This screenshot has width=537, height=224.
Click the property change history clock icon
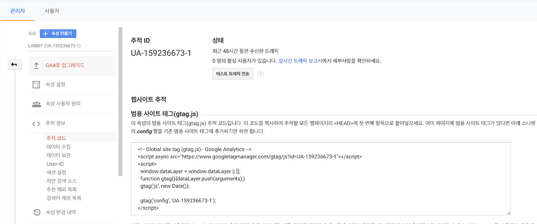tap(36, 212)
